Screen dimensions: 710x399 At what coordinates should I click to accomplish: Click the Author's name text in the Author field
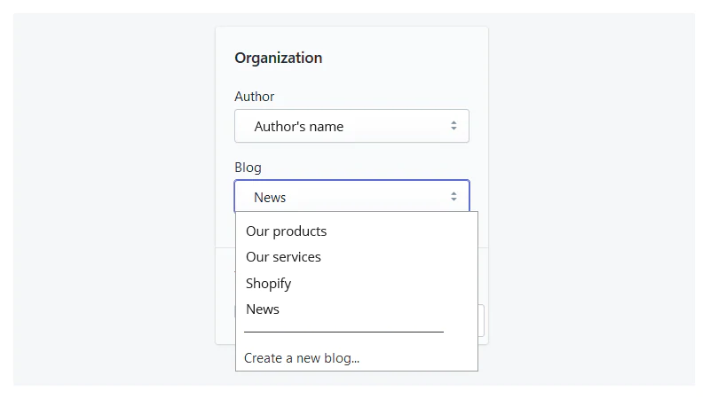point(299,127)
